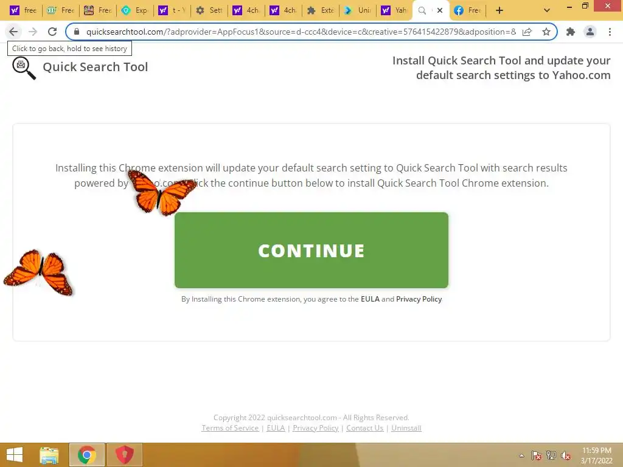Click the 'Quick Search Tool' header title

coord(96,67)
